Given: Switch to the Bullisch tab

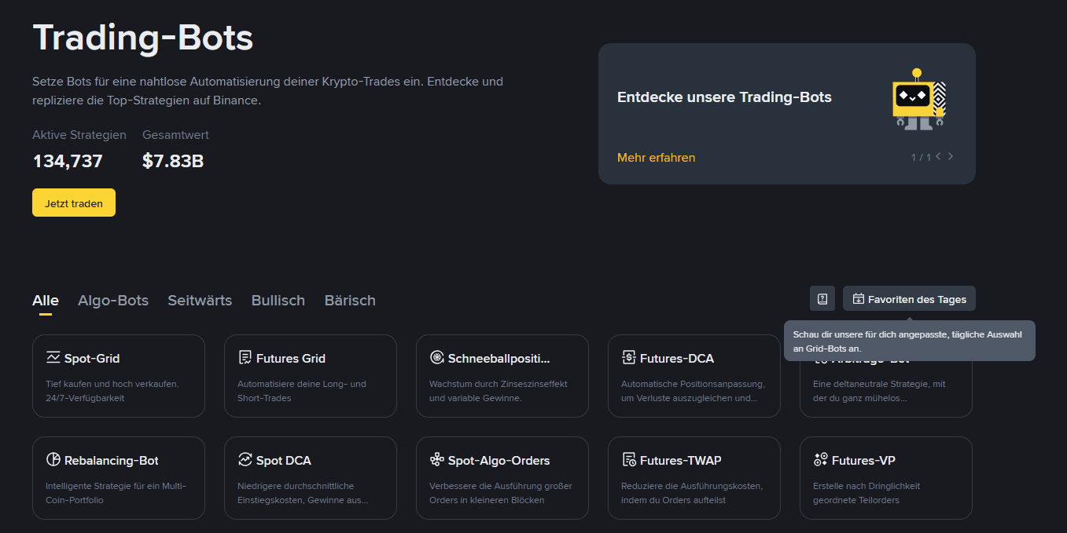Looking at the screenshot, I should tap(278, 301).
